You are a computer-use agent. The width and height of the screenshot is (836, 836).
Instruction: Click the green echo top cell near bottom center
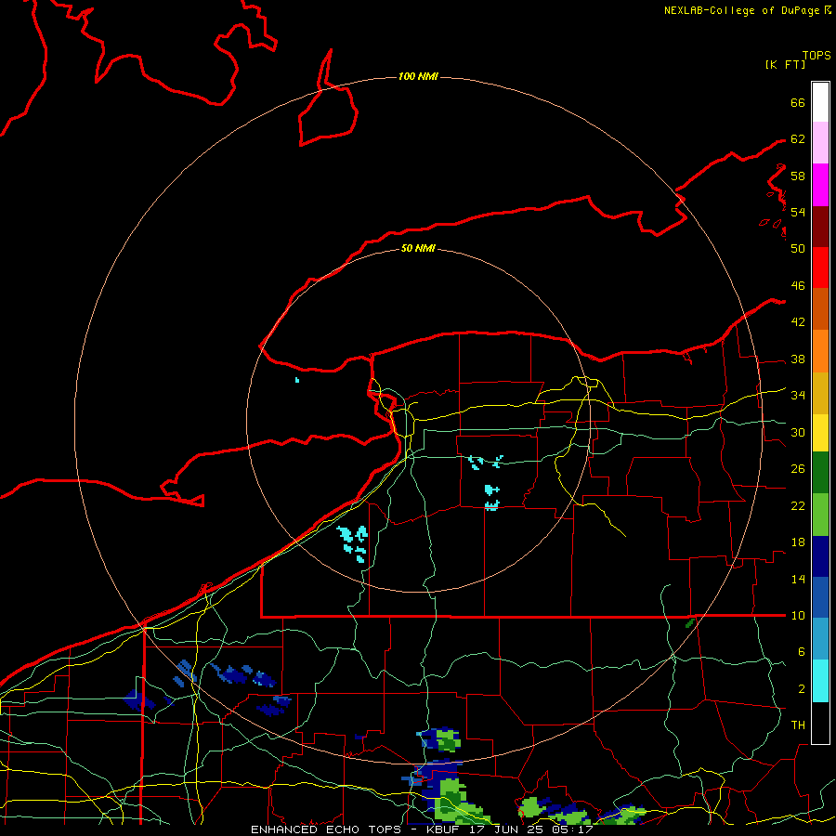click(x=448, y=739)
